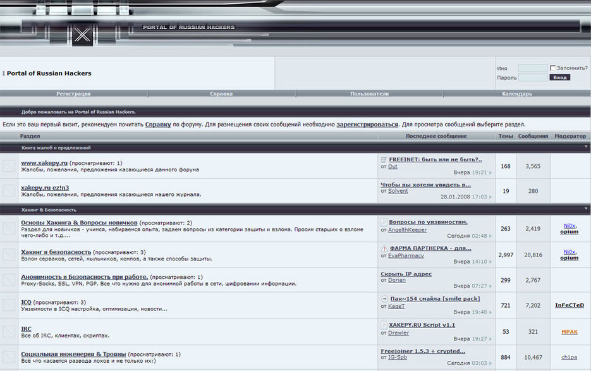The height and width of the screenshot is (371, 591).
Task: Click forum status icon beside www.xakepy.ru
Action: 9,166
